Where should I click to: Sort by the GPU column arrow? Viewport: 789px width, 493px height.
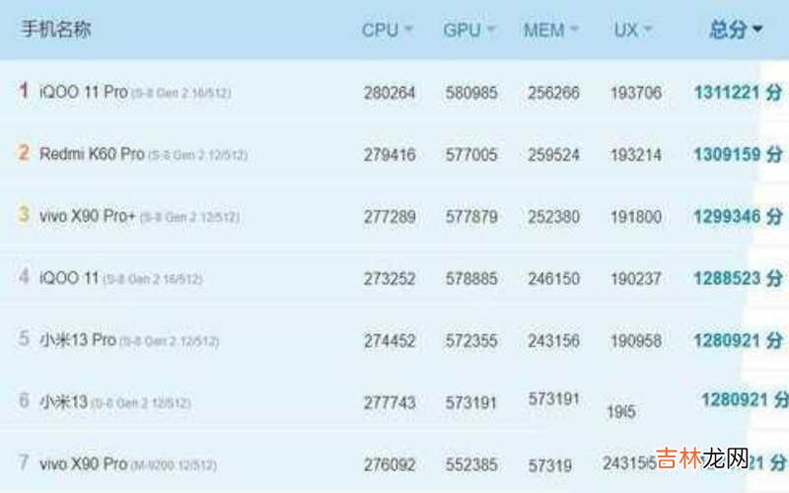490,31
